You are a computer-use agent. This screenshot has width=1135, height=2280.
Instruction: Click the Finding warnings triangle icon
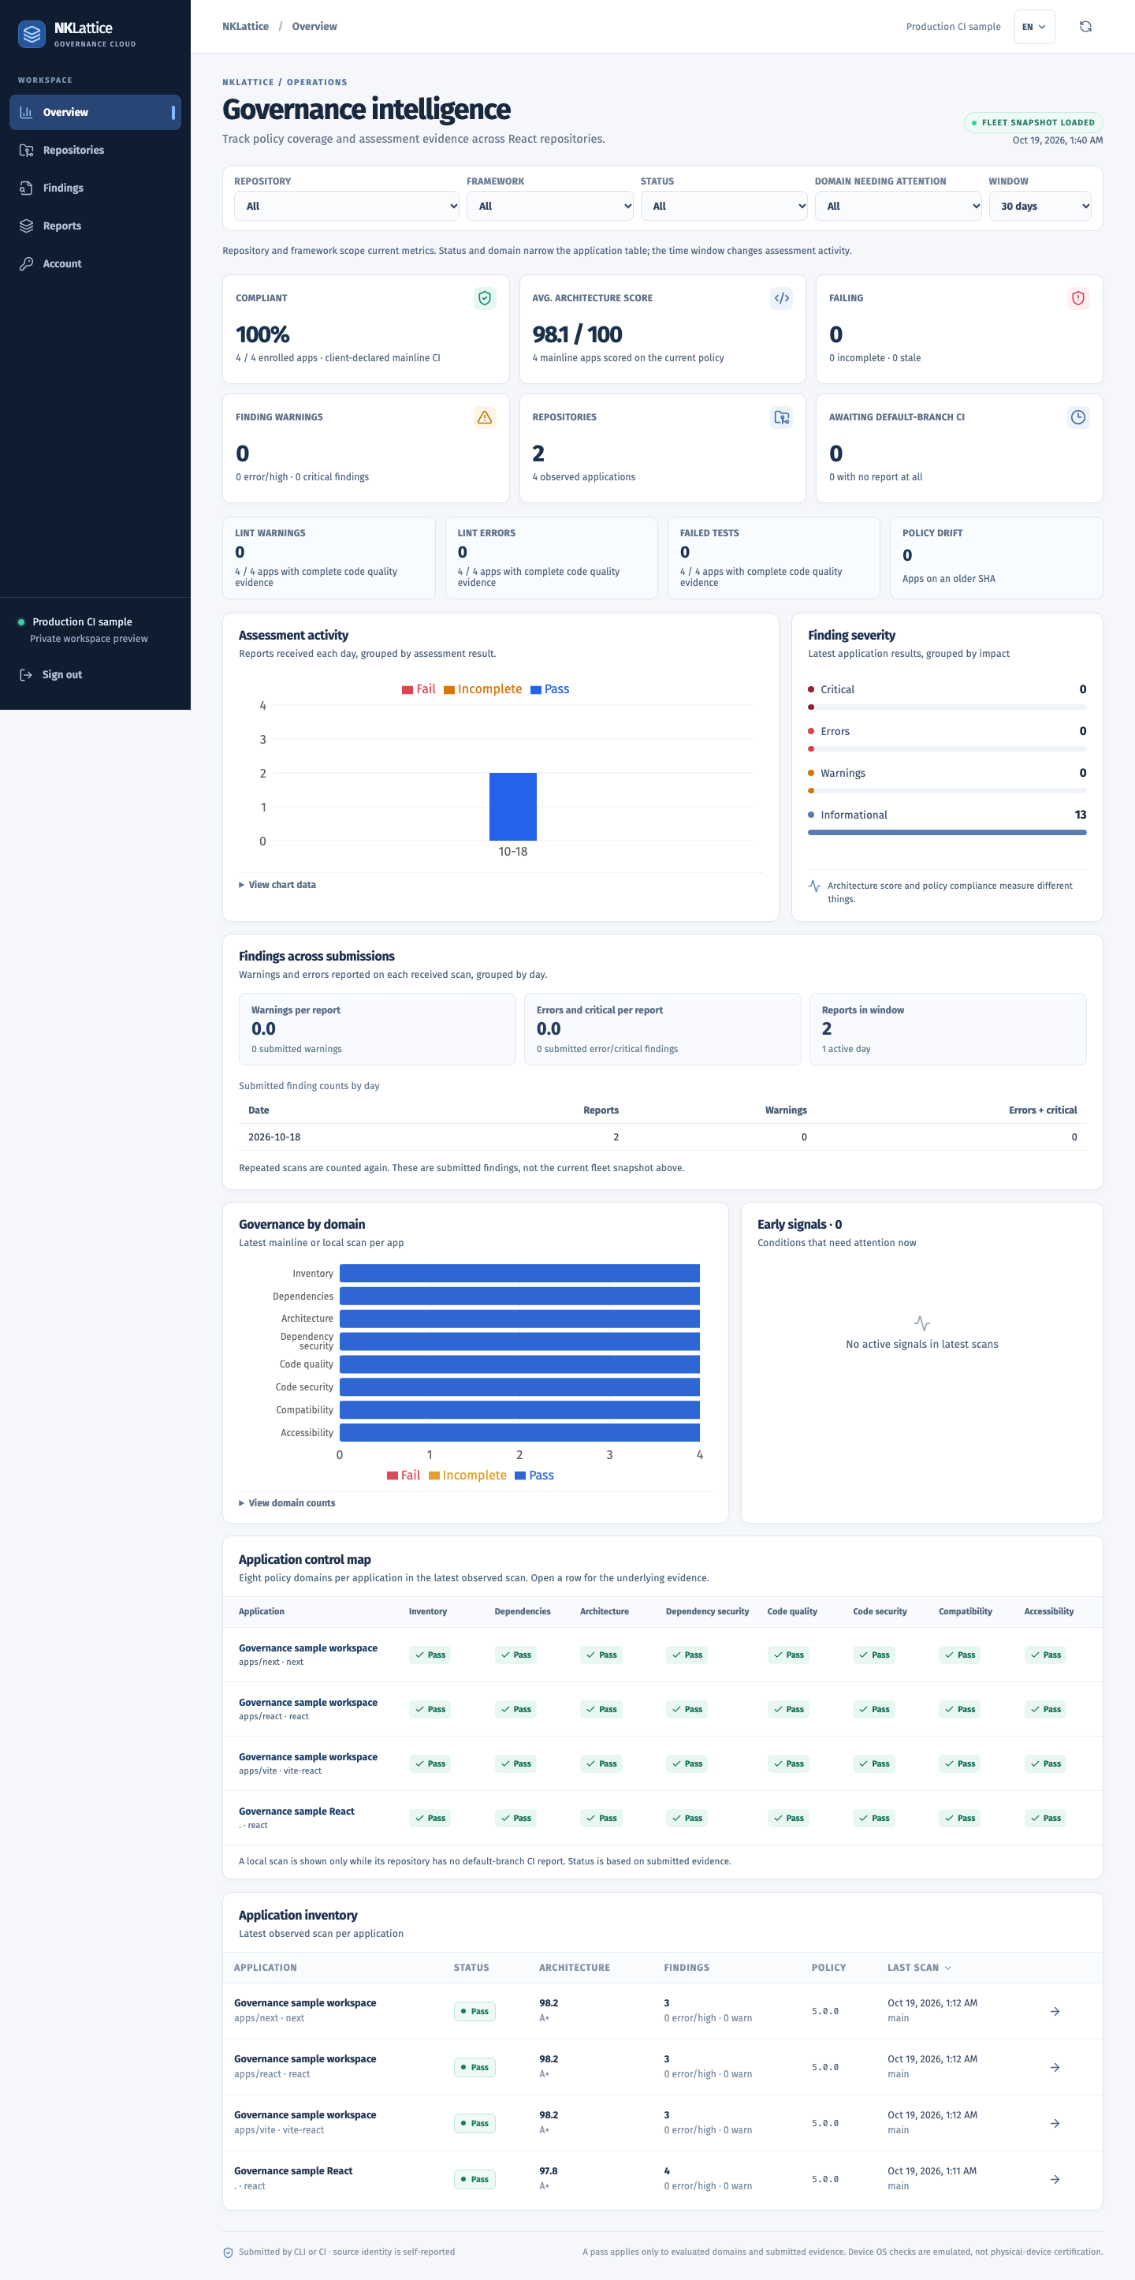tap(485, 417)
